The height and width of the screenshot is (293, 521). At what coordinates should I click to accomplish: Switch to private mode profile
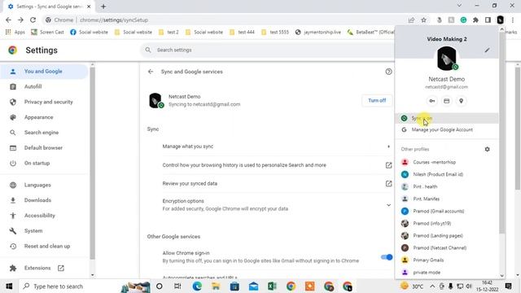point(447,273)
